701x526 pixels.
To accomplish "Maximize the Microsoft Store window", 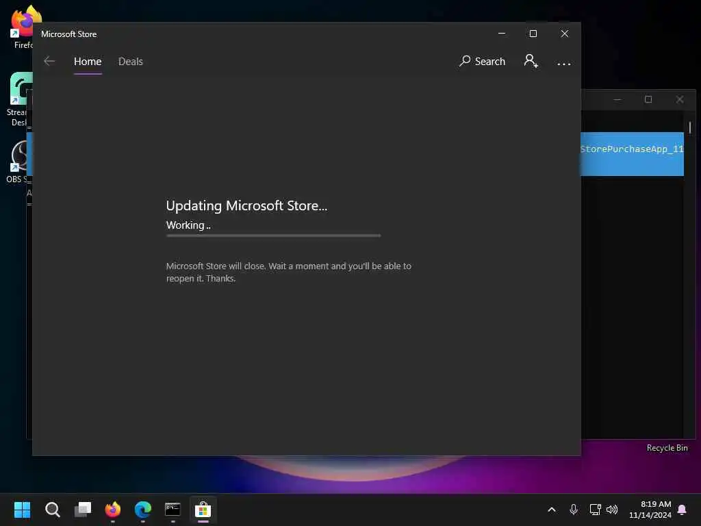I will 533,34.
